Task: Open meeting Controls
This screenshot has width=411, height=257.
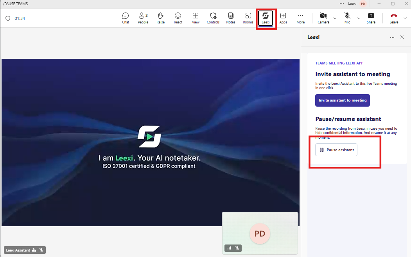Action: 213,18
